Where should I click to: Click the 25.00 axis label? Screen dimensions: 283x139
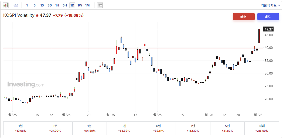point(268,86)
